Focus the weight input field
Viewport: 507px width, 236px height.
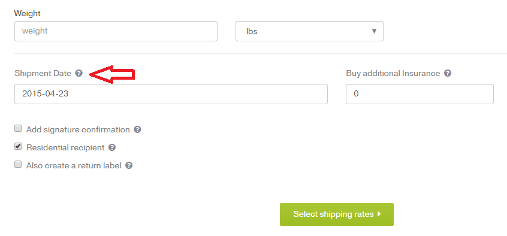click(116, 31)
